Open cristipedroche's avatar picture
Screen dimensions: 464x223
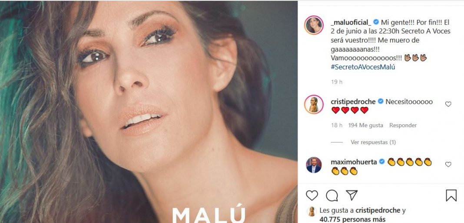coord(314,104)
